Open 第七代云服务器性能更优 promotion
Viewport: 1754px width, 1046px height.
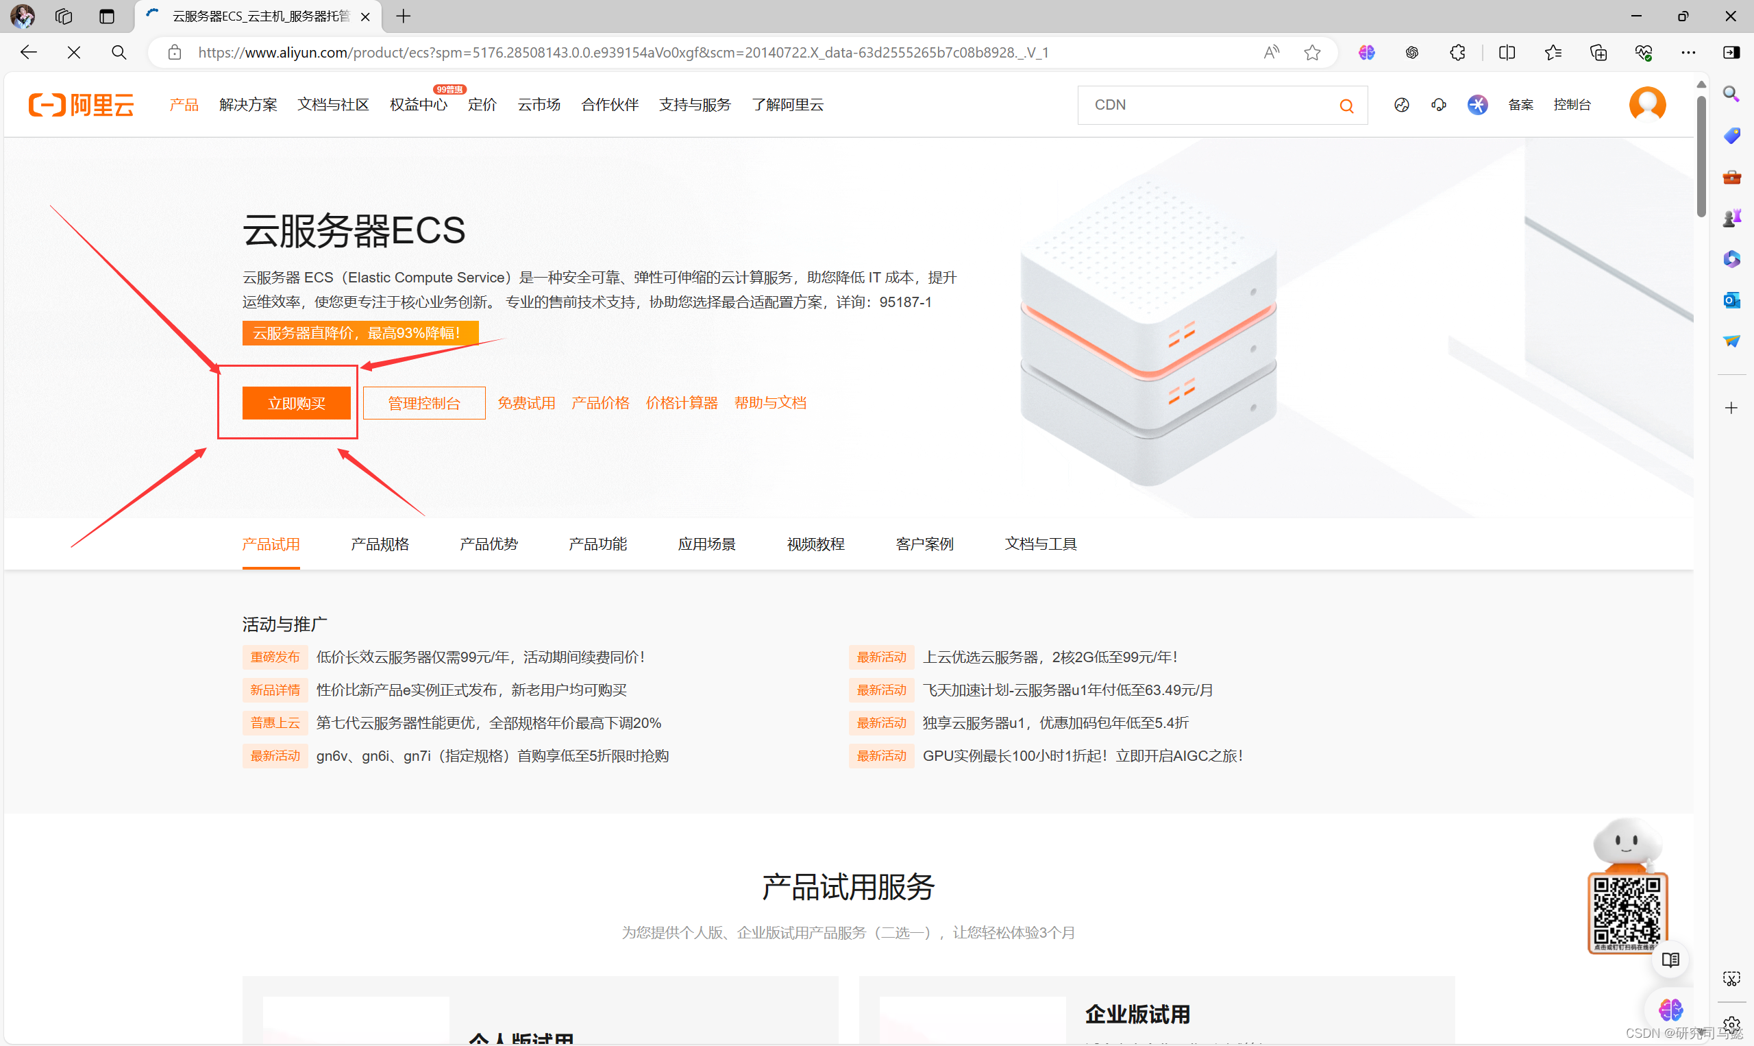[x=489, y=723]
